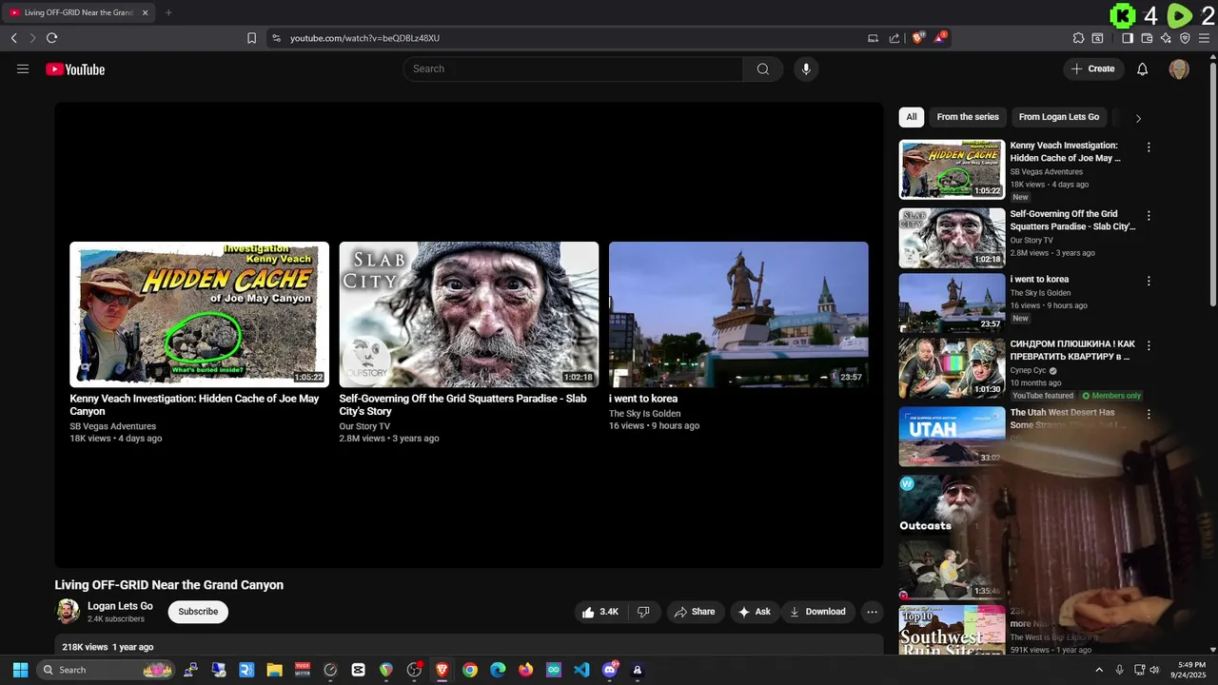The height and width of the screenshot is (685, 1218).
Task: Open File Explorer from the taskbar
Action: [274, 670]
